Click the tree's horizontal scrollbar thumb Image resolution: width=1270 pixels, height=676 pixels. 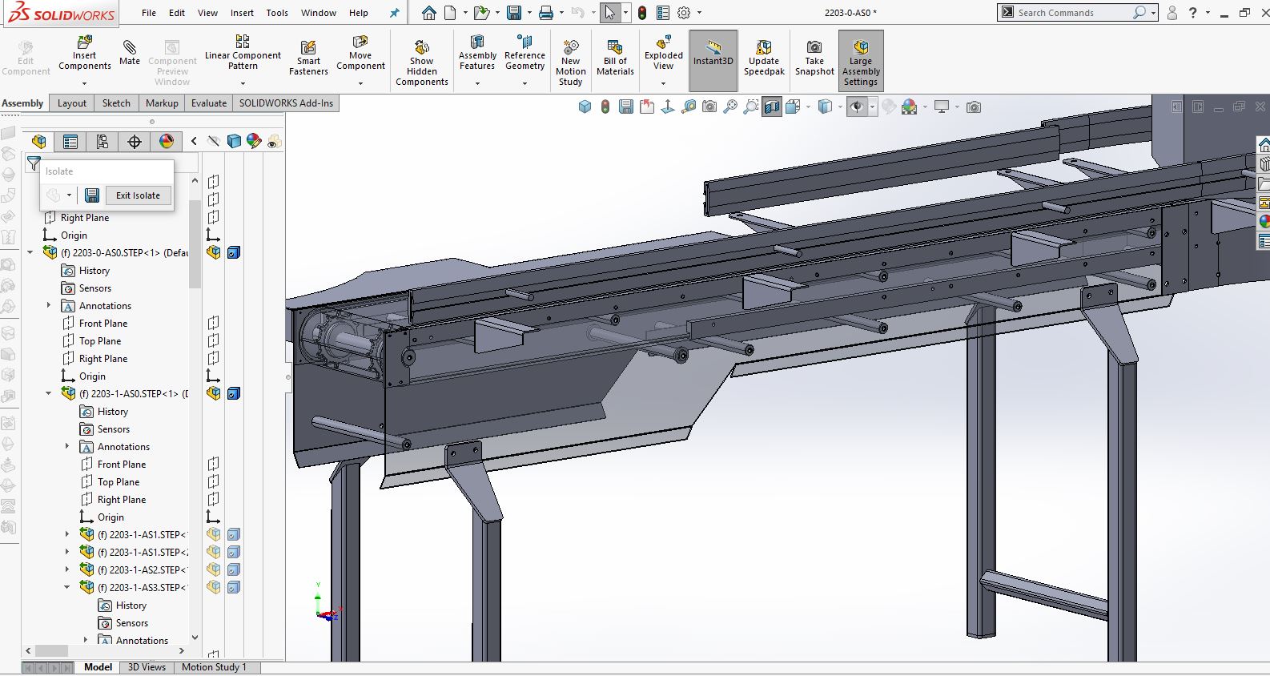coord(51,650)
